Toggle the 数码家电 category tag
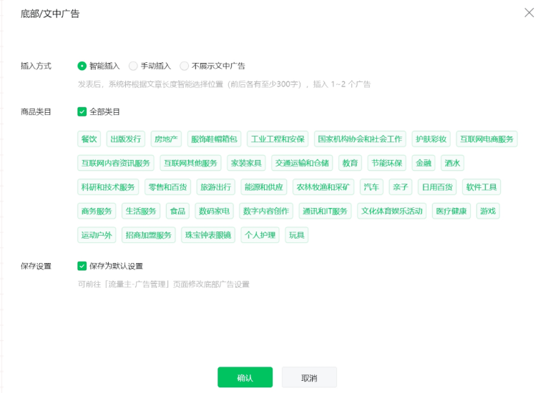Screen dimensions: 548x393 coord(214,212)
